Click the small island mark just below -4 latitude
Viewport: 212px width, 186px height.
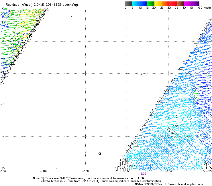point(141,74)
